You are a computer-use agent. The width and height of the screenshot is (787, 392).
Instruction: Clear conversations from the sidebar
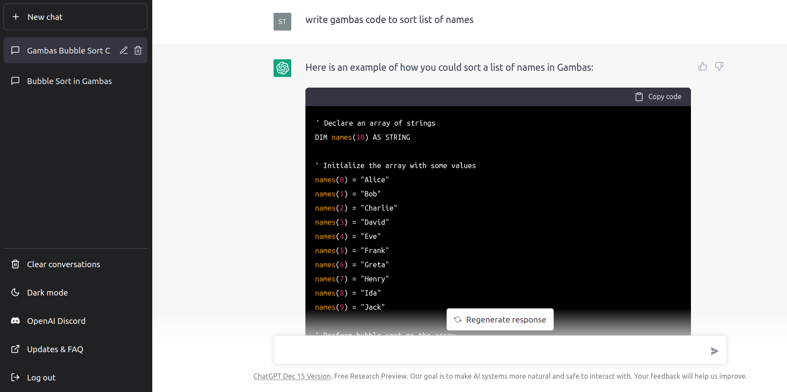tap(63, 264)
